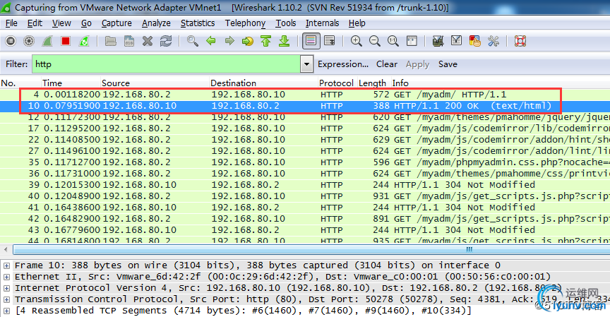Open the filter history dropdown arrow
610x317 pixels.
(306, 64)
